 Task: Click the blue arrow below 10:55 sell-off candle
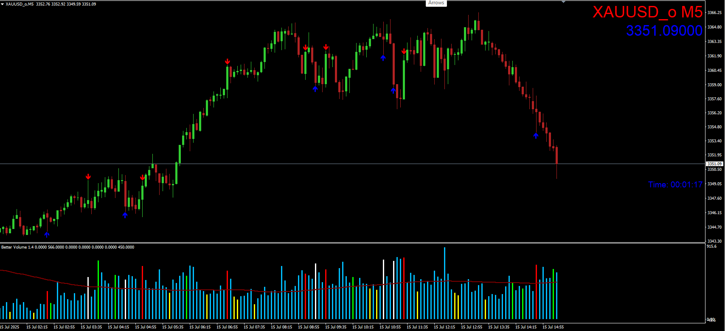[x=393, y=90]
